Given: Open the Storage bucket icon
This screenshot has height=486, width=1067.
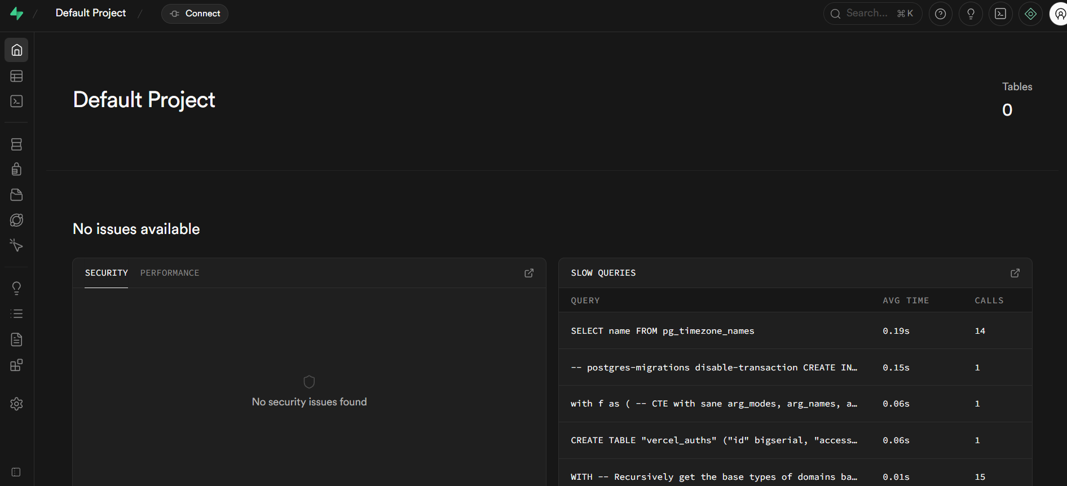Looking at the screenshot, I should pos(17,195).
